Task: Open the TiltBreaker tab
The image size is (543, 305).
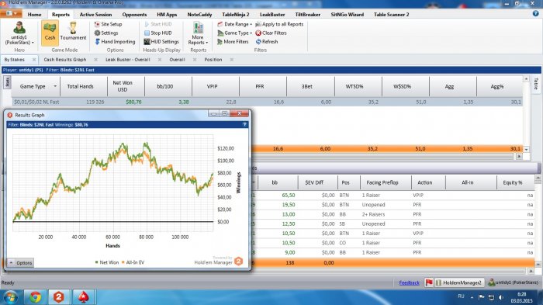Action: [x=307, y=15]
